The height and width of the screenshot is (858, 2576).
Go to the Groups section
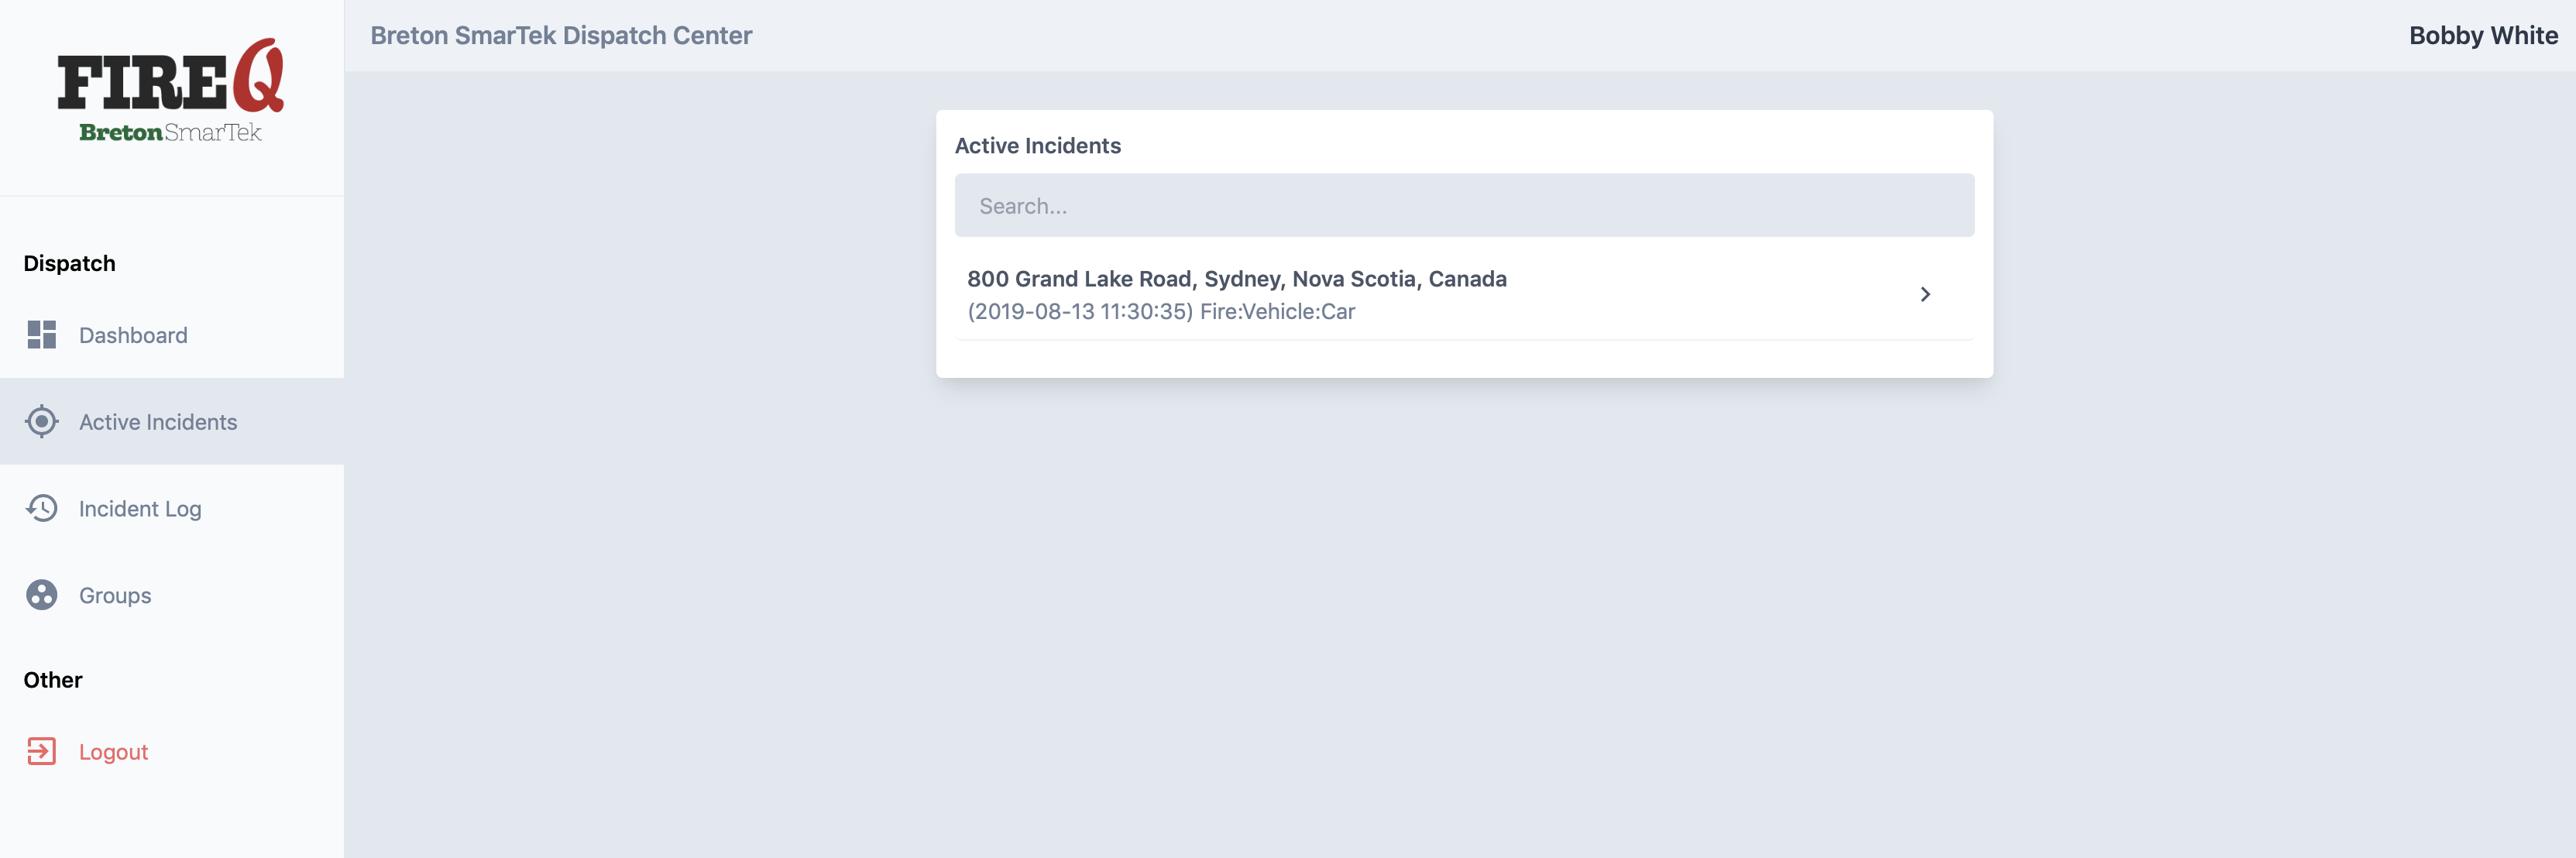(172, 595)
